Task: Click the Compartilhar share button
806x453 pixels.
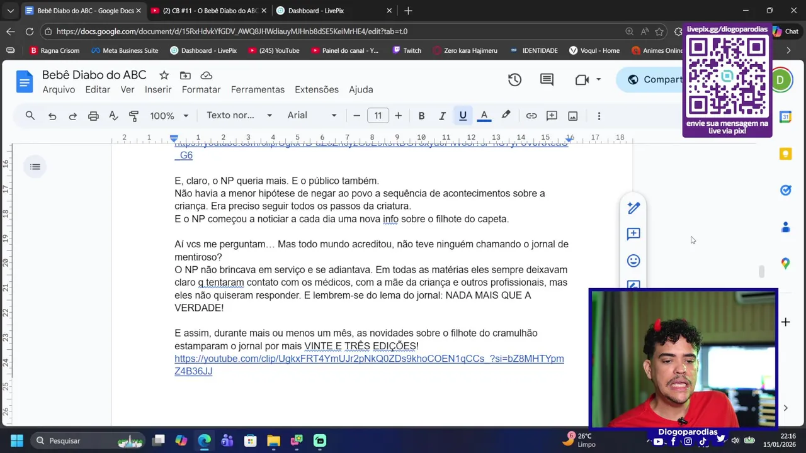Action: click(650, 80)
